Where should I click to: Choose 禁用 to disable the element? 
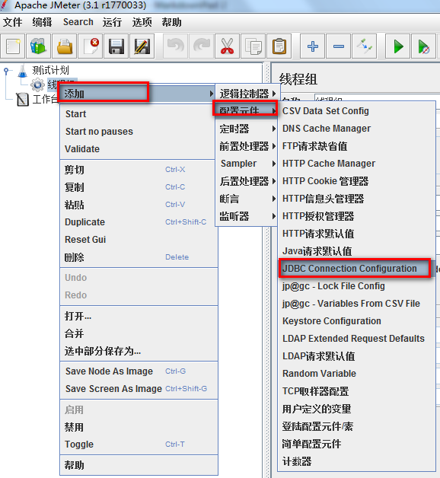[x=139, y=427]
